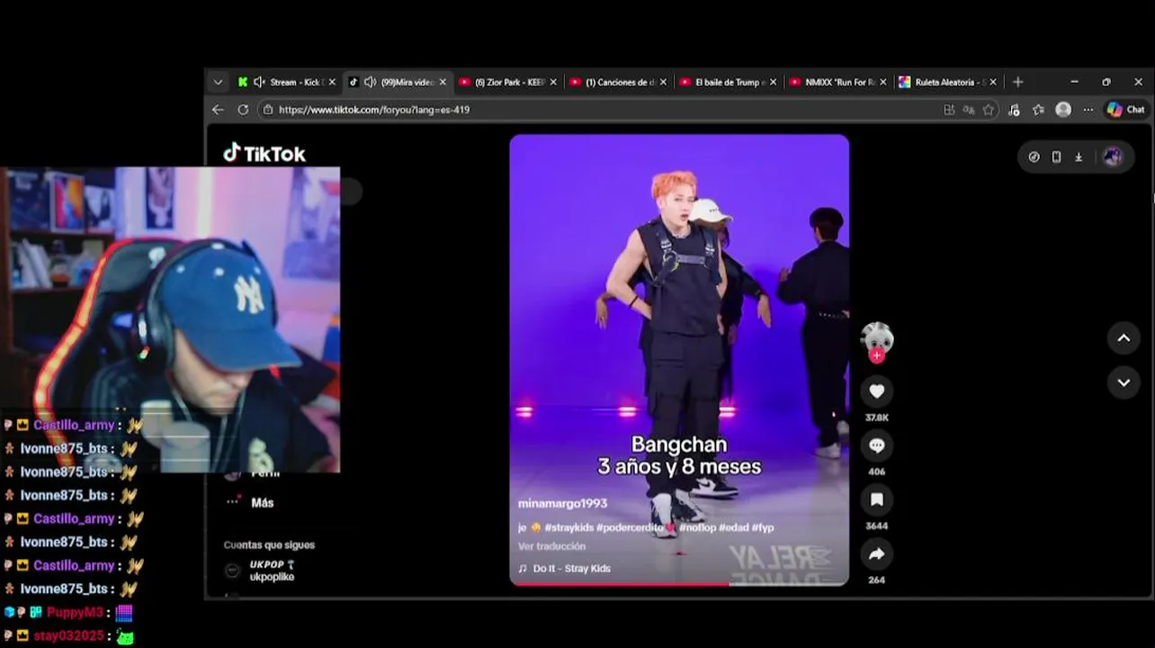
Task: Click the #straykids hashtag
Action: click(569, 527)
